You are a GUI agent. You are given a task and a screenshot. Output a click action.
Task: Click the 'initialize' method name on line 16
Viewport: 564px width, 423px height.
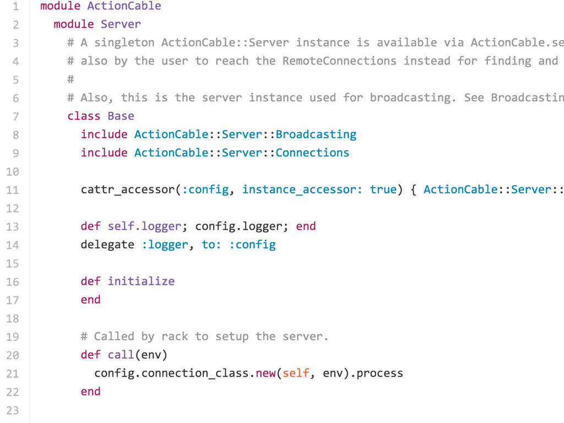pos(141,281)
